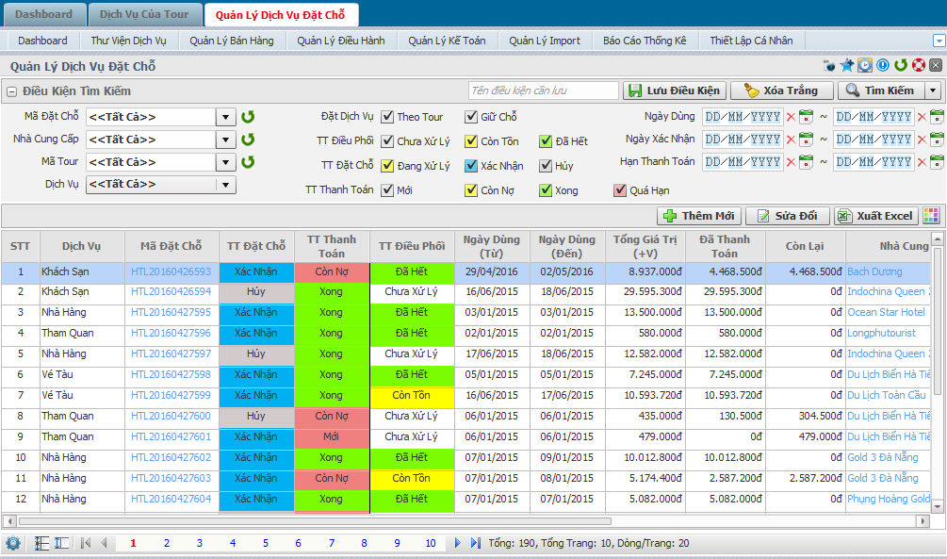Uncheck the Theo Tour checkbox
This screenshot has height=559, width=947.
(387, 117)
